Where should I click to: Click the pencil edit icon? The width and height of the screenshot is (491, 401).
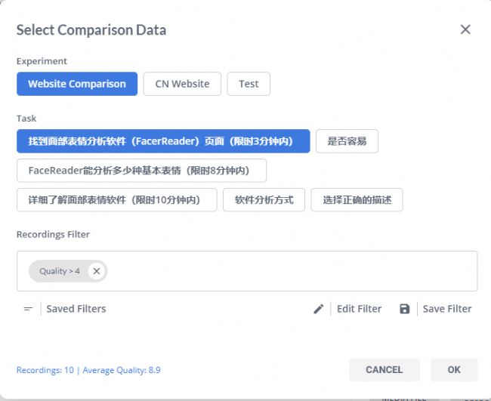(319, 309)
